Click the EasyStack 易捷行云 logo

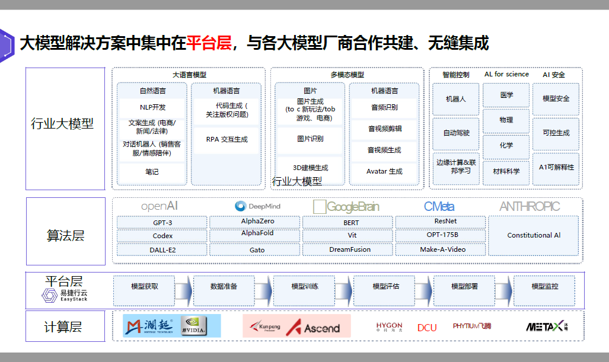pos(65,295)
